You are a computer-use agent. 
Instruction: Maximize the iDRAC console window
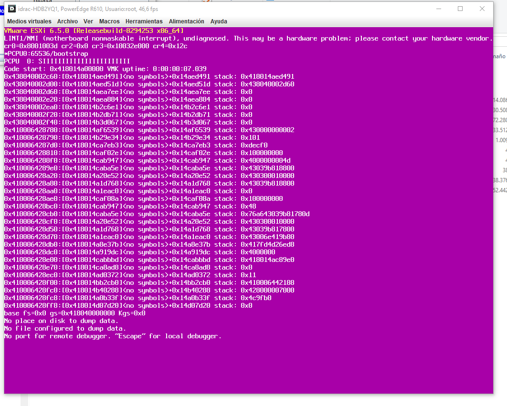pyautogui.click(x=460, y=9)
